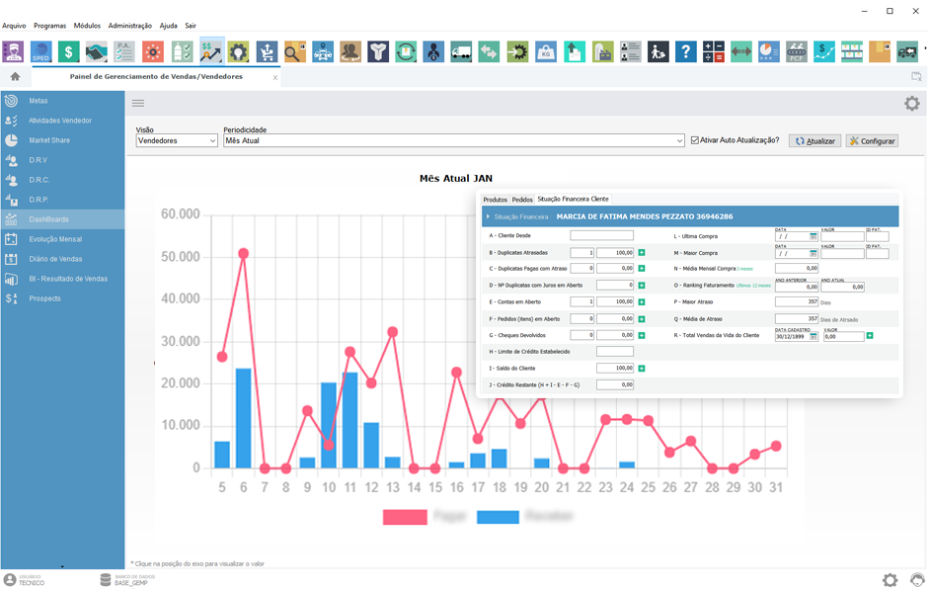The height and width of the screenshot is (590, 930).
Task: Open the headset support icon in the status bar
Action: click(917, 579)
